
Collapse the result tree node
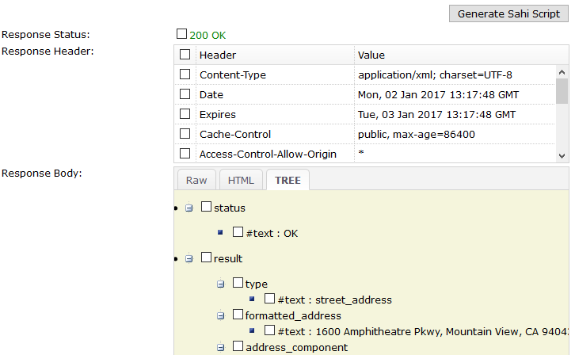pyautogui.click(x=189, y=258)
